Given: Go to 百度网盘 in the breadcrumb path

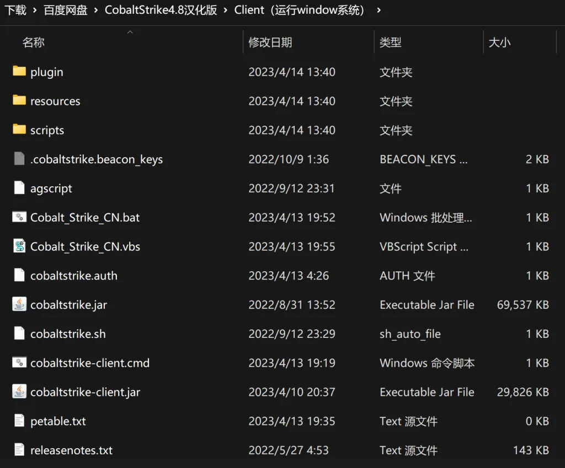Looking at the screenshot, I should click(x=66, y=10).
